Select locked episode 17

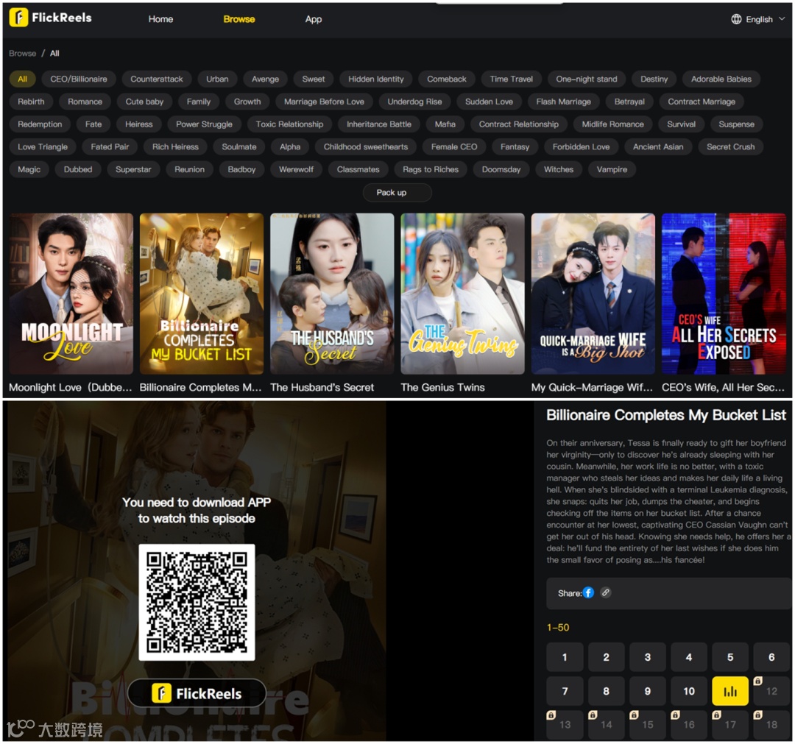[x=730, y=725]
